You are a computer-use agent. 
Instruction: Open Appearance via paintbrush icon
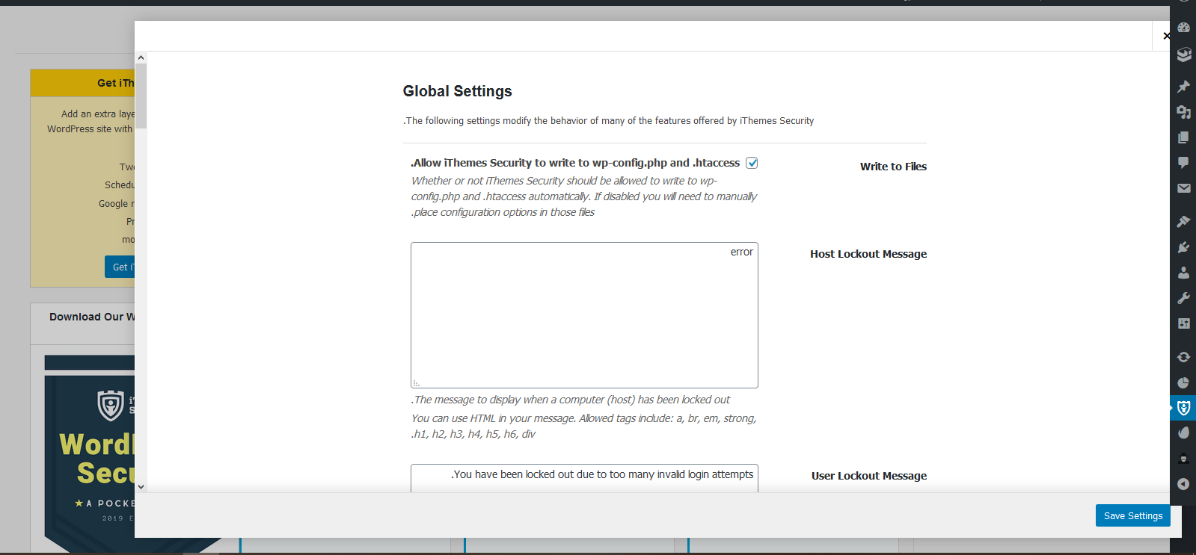click(x=1183, y=222)
